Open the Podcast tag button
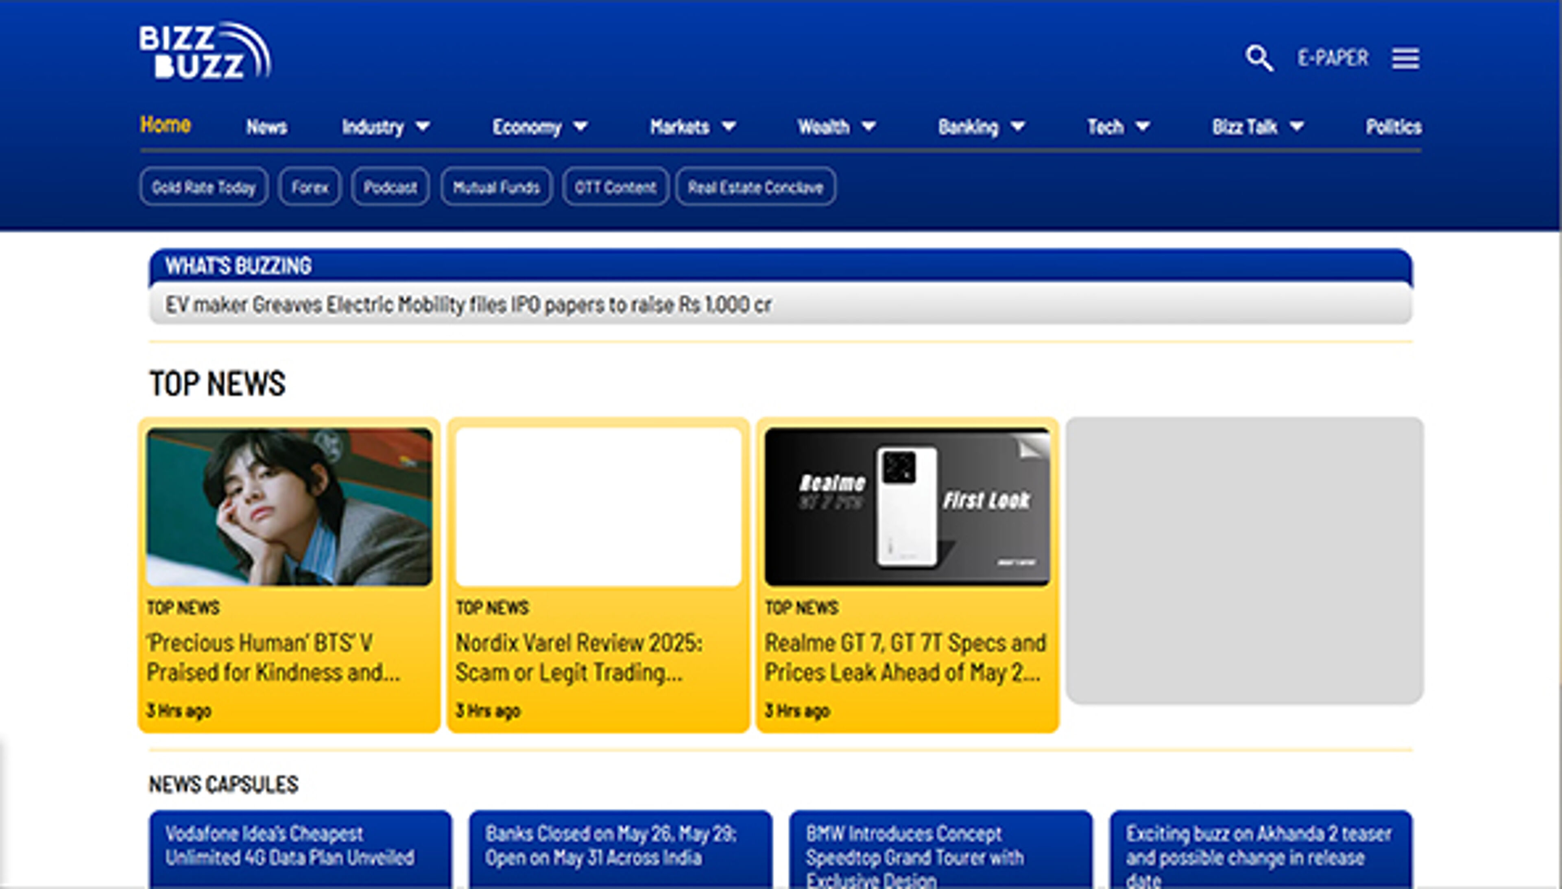The width and height of the screenshot is (1562, 889). click(390, 187)
